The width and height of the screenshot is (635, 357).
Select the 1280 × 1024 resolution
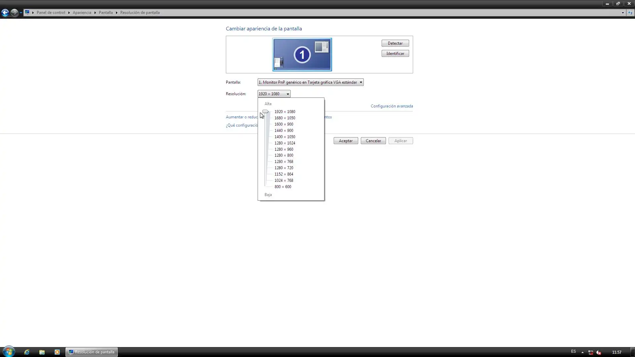point(284,143)
